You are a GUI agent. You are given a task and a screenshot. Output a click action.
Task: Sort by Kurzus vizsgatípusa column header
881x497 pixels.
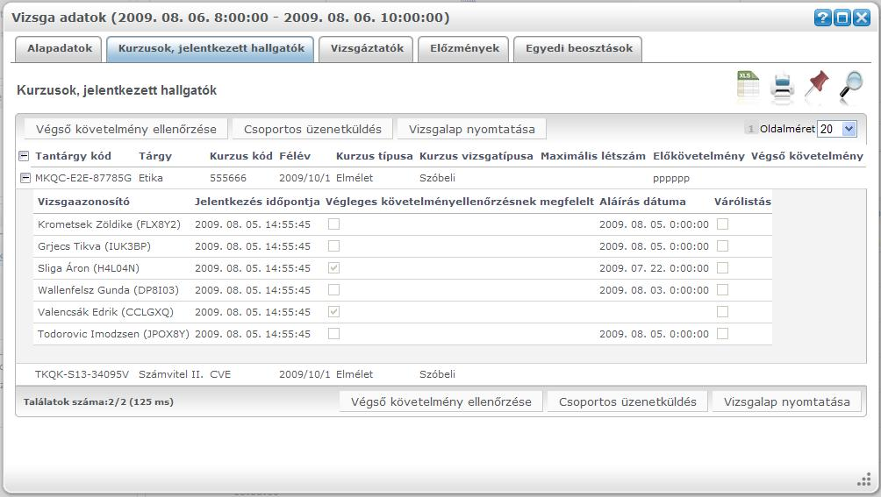(x=476, y=156)
